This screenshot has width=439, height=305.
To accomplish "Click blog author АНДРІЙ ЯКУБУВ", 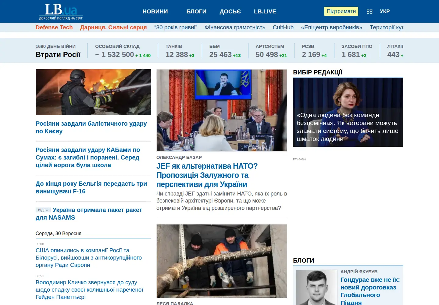I will click(x=359, y=272).
